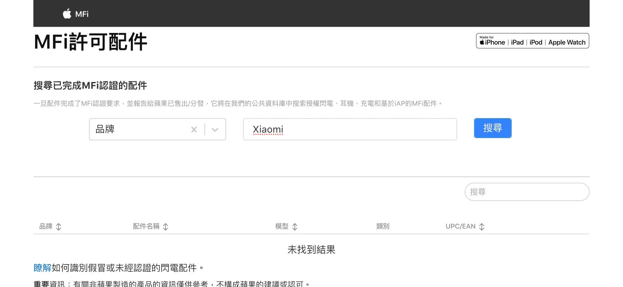Viewport: 623px width, 287px height.
Task: Click the 模型 column header label
Action: 282,226
